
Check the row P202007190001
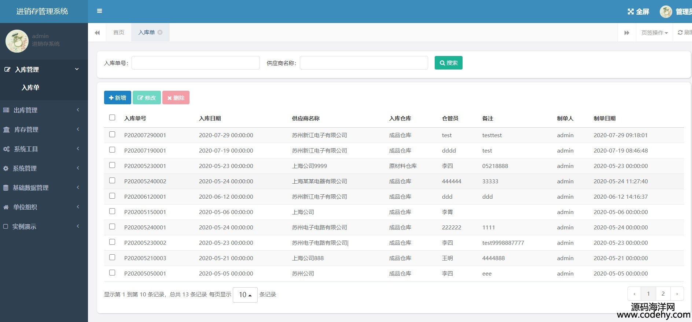point(112,150)
